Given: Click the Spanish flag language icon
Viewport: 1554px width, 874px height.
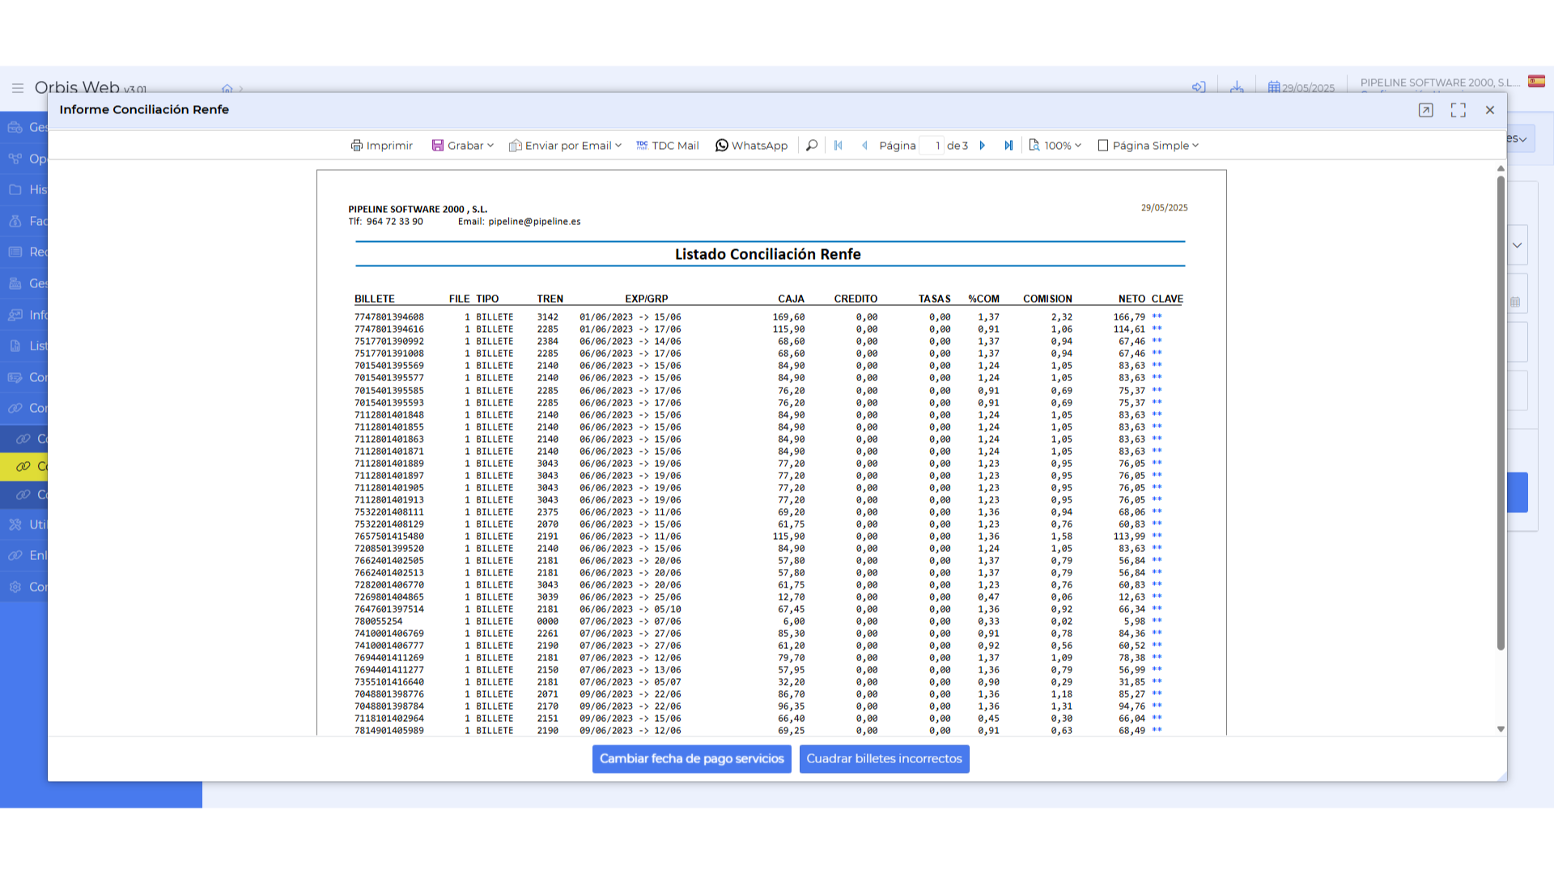Looking at the screenshot, I should (1536, 81).
